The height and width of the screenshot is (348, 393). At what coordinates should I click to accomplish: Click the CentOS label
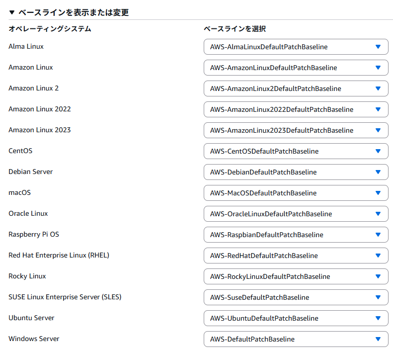tap(20, 151)
